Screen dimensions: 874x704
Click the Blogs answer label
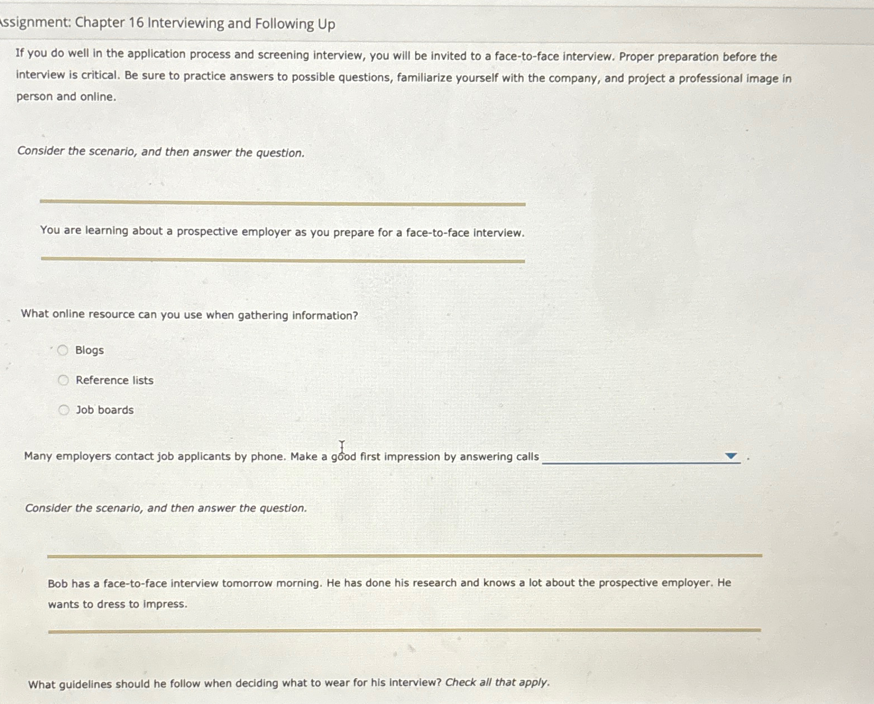(89, 350)
